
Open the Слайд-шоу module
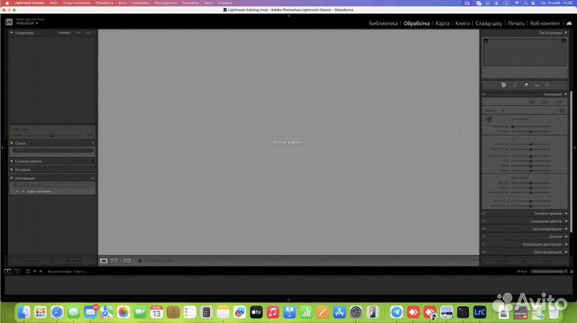[x=488, y=23]
